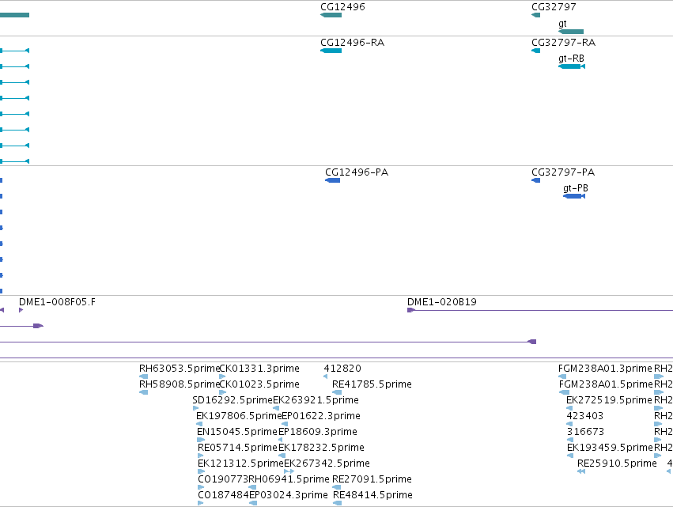Open the EK263921.5prime EST label
This screenshot has width=673, height=507.
[316, 400]
